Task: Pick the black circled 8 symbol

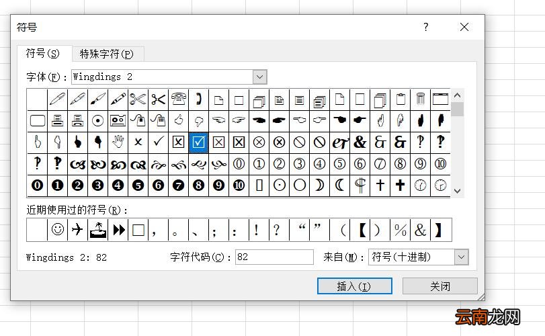Action: click(198, 185)
